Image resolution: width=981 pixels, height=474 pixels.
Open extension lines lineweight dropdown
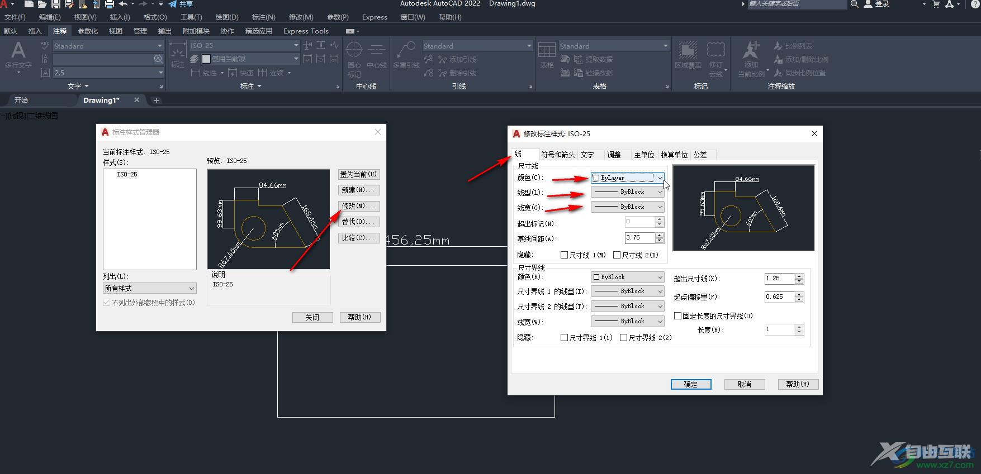pos(628,321)
